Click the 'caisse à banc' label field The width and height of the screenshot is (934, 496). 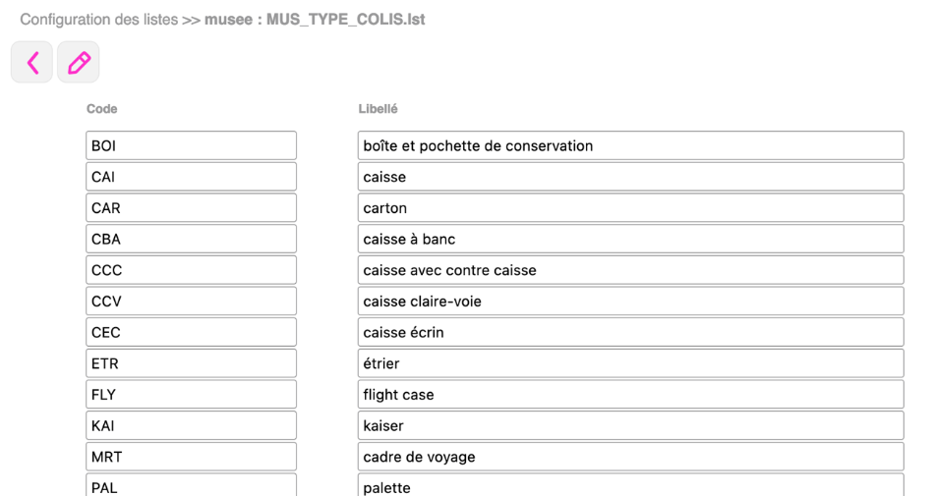pyautogui.click(x=630, y=239)
